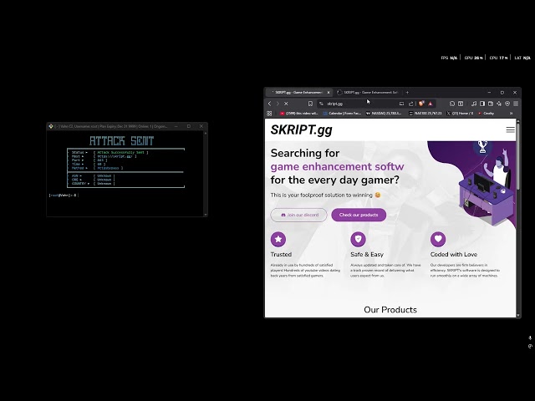The width and height of the screenshot is (535, 401).
Task: Open the browser main menu button
Action: 516,104
